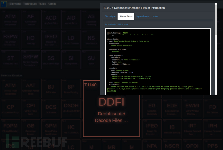
Task: Click the 'certutil.exe -encode' command line
Action: 132,76
